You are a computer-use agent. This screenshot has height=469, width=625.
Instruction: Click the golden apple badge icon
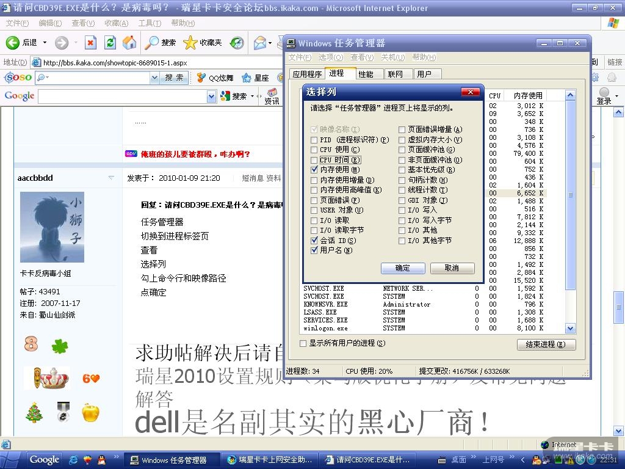(x=90, y=412)
